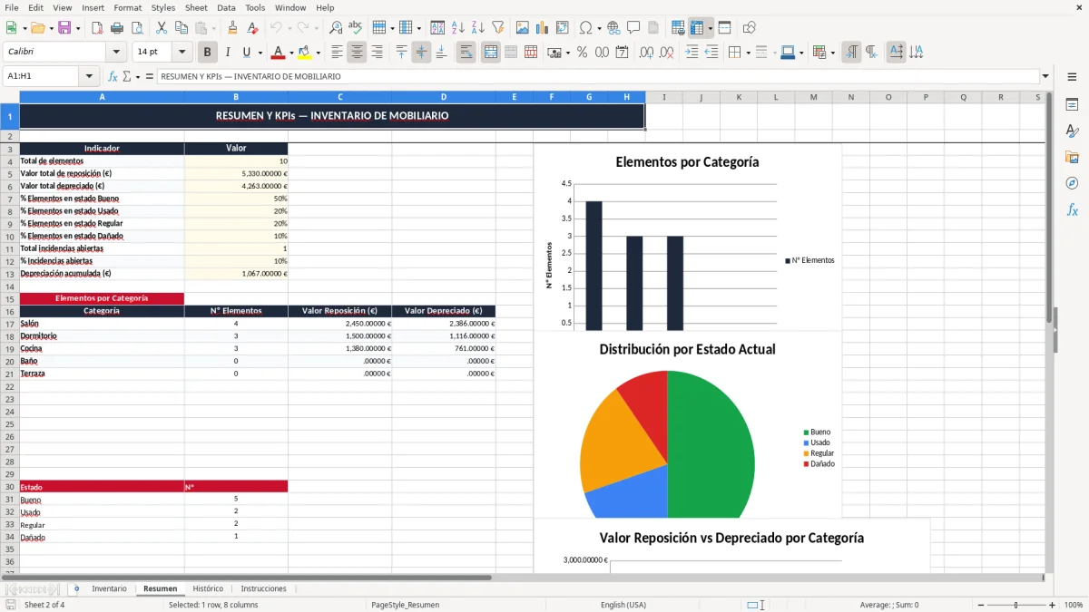
Task: Open the Styles menu
Action: pos(163,7)
